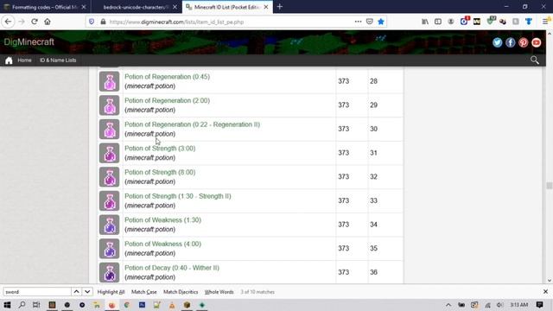
Task: Click the Potion of Regeneration (0:45) icon
Action: coord(110,81)
